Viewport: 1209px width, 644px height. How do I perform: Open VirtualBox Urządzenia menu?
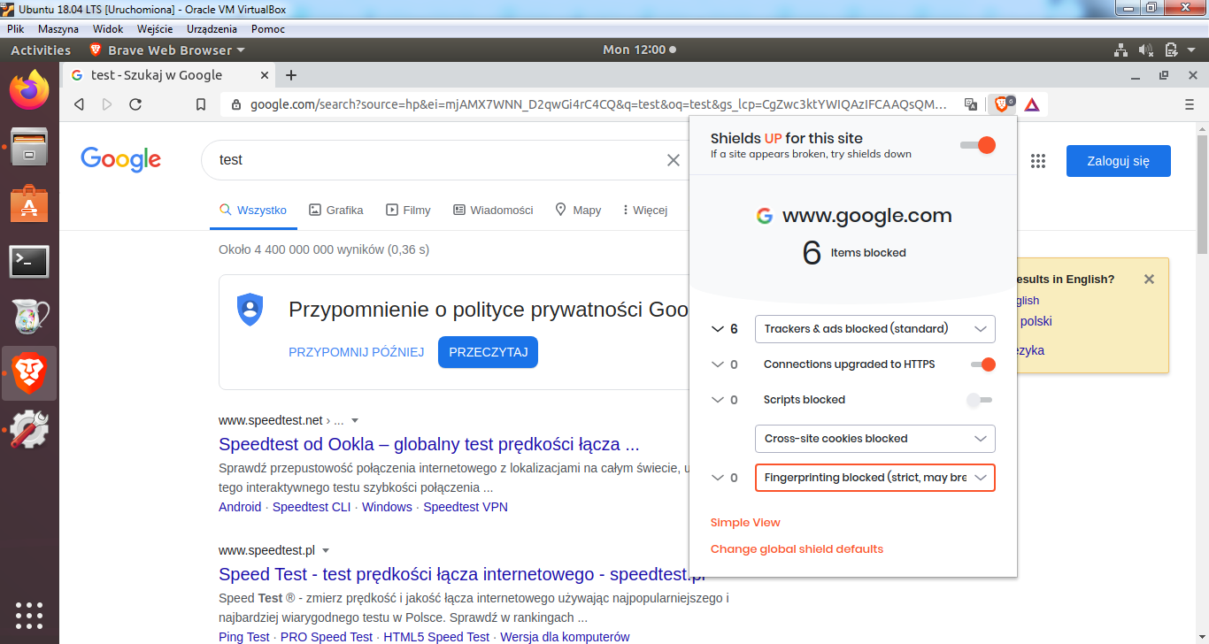point(212,28)
